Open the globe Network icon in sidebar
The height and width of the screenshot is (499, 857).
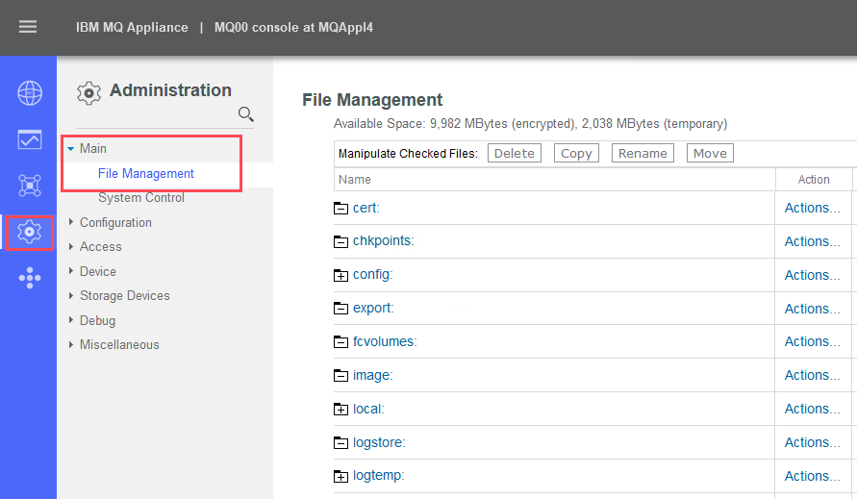tap(30, 93)
